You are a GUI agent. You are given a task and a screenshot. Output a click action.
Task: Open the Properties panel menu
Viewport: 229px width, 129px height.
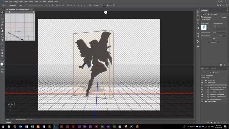click(x=228, y=10)
